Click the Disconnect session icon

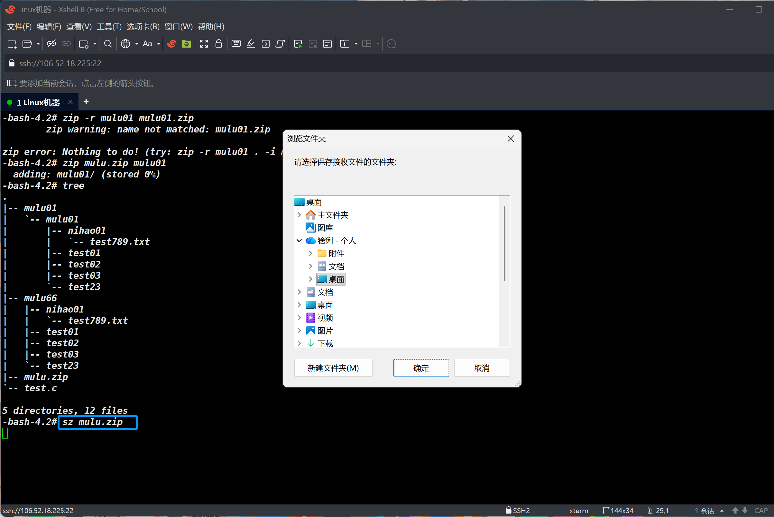pyautogui.click(x=51, y=44)
